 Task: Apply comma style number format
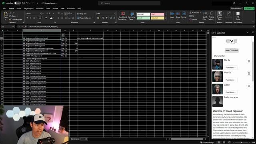[x=107, y=18]
